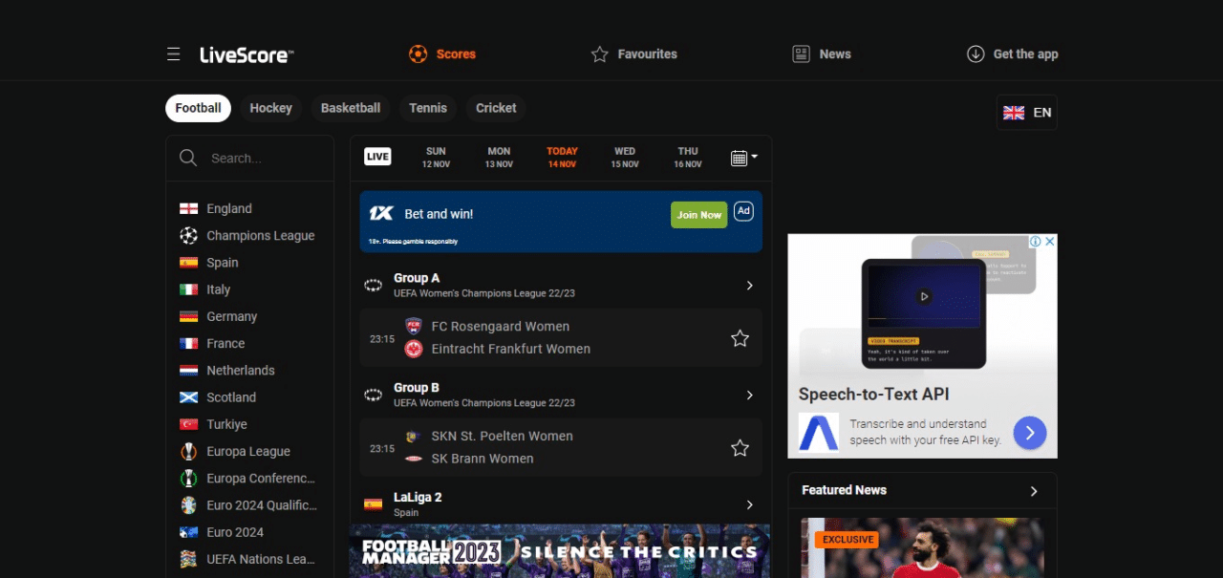The width and height of the screenshot is (1223, 578).
Task: Select the Champions League ball icon
Action: pyautogui.click(x=188, y=235)
